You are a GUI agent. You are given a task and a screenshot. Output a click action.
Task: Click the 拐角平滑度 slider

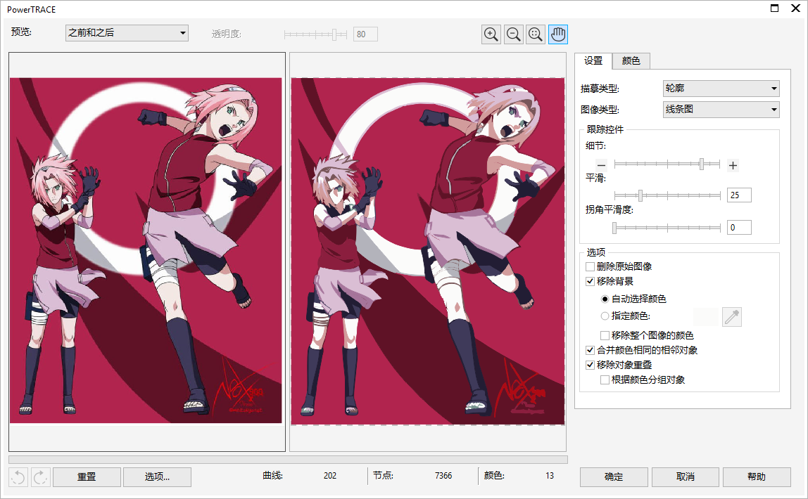click(667, 228)
